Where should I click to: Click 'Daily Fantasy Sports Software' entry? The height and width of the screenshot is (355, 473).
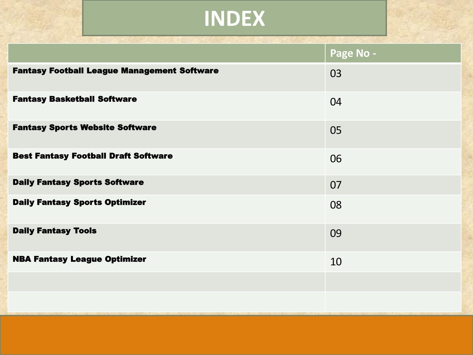(78, 182)
